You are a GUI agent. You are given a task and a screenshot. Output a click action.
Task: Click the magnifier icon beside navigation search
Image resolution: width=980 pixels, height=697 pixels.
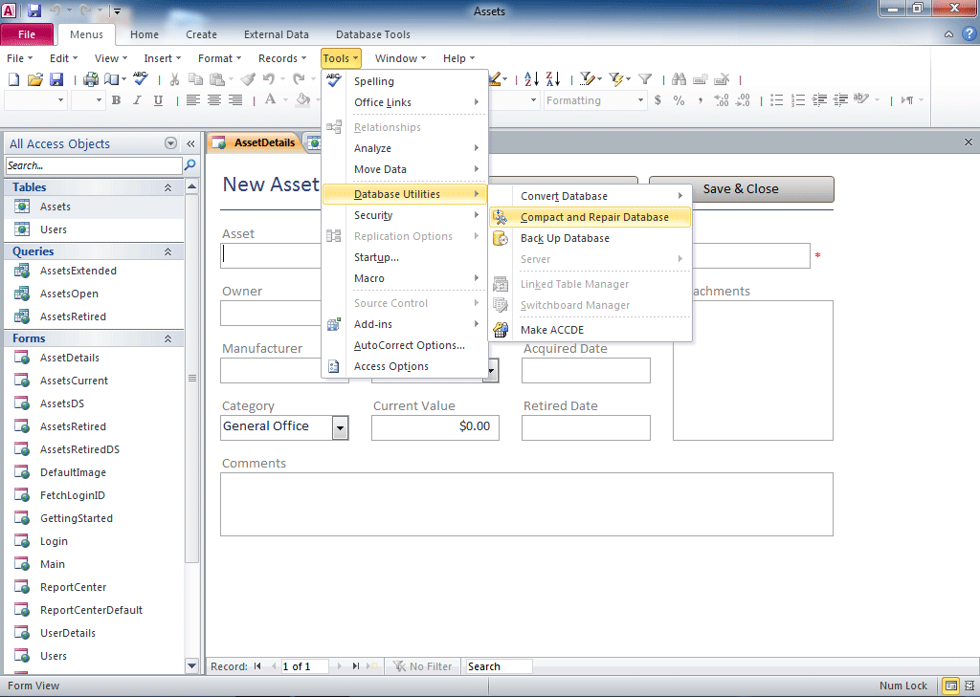190,164
